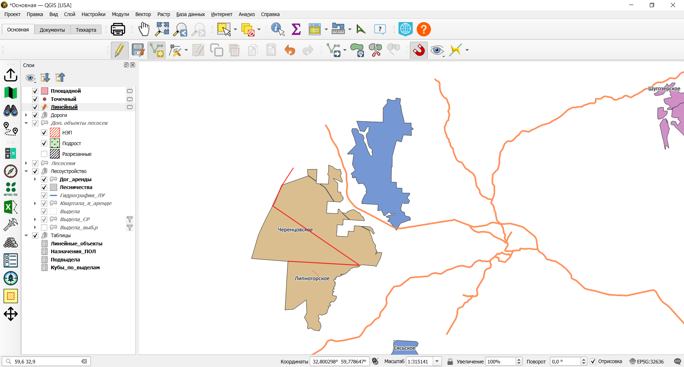Open the Масштаб scale dropdown

tap(437, 361)
